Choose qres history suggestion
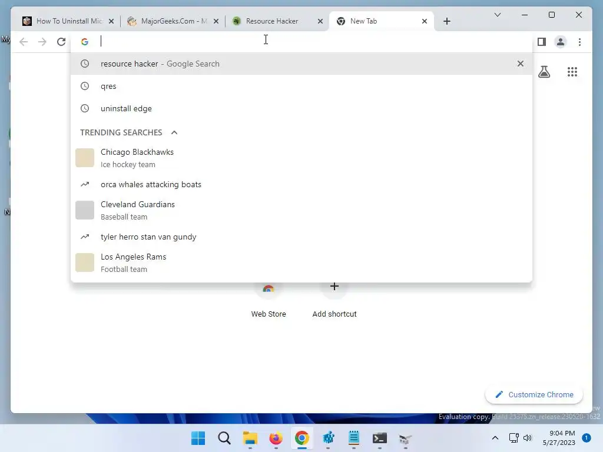Image resolution: width=603 pixels, height=452 pixels. [x=301, y=86]
